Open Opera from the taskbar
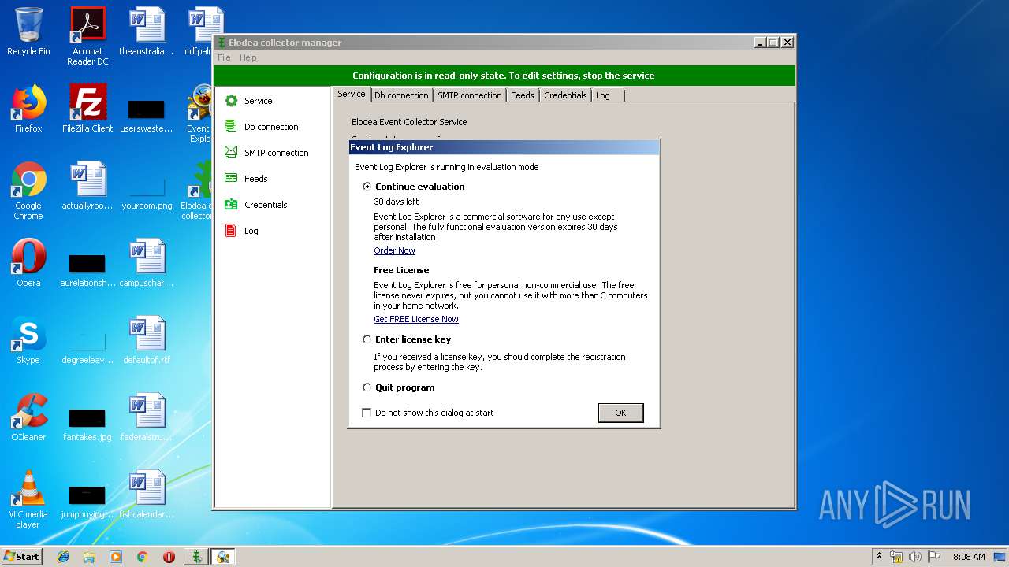The image size is (1009, 567). 169,557
